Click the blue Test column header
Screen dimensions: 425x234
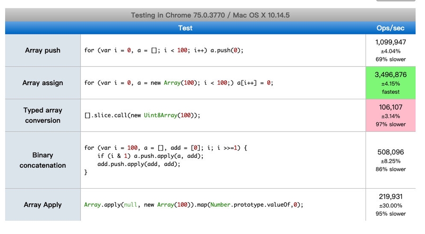[185, 28]
